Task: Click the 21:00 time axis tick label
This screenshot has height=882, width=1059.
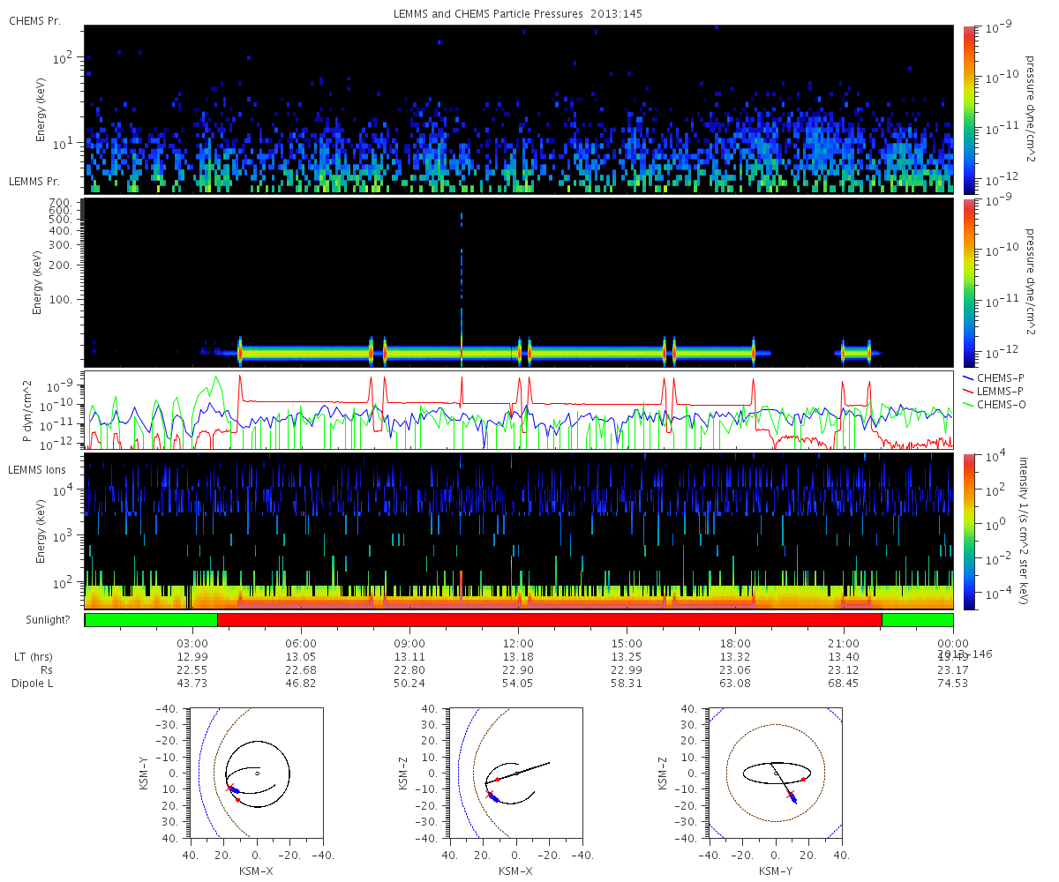Action: coord(844,643)
